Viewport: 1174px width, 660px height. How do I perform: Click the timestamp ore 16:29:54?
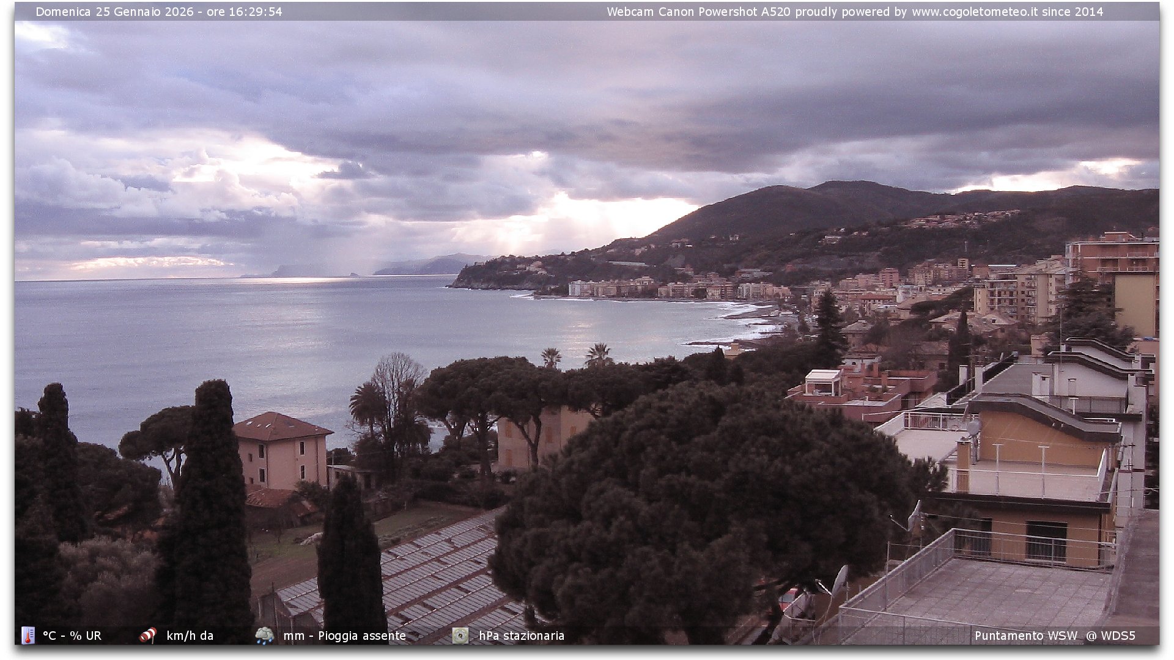[245, 12]
